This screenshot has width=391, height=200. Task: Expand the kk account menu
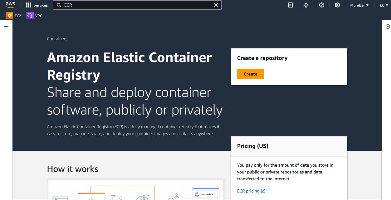point(384,5)
